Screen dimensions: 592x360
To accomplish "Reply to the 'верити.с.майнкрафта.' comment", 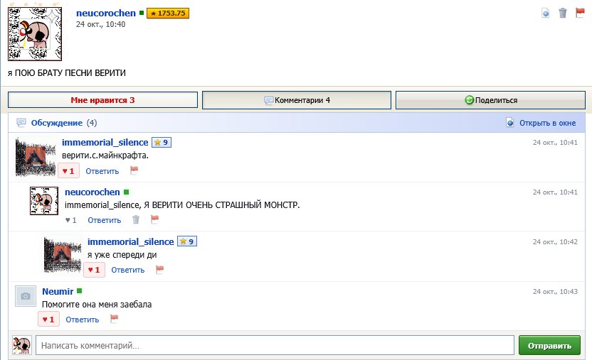I will tap(102, 171).
